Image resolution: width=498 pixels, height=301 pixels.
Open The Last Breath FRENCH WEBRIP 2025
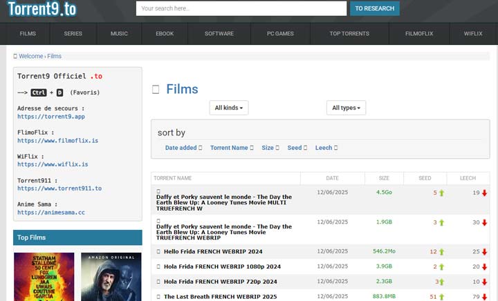click(x=221, y=297)
